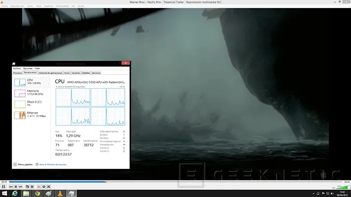The width and height of the screenshot is (351, 197).
Task: Toggle the VLC playlist view icon
Action: pyautogui.click(x=39, y=186)
